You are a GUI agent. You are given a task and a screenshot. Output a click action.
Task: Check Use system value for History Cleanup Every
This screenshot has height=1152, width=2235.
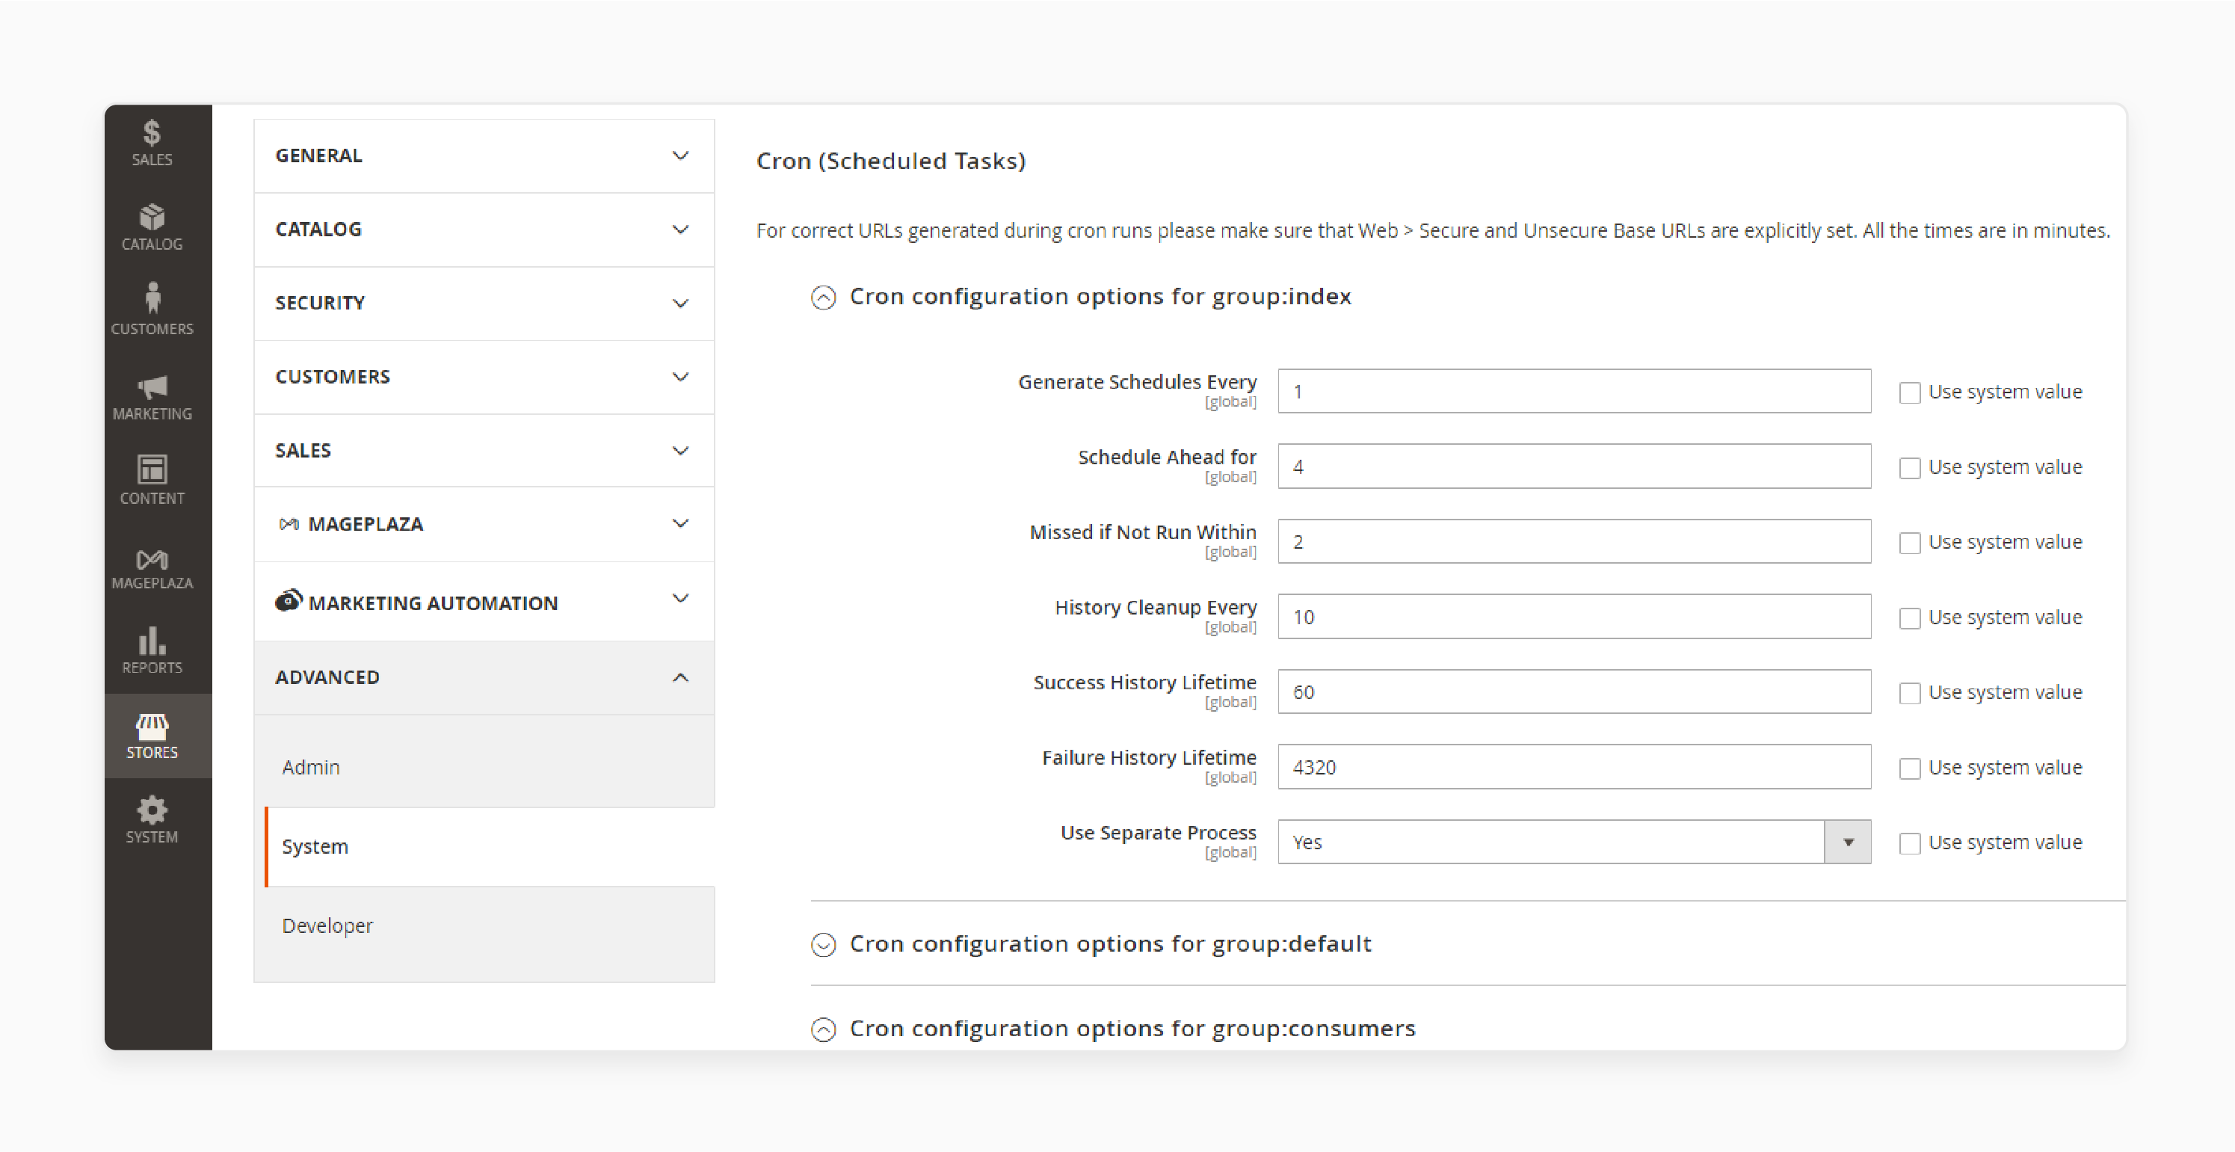tap(1910, 618)
